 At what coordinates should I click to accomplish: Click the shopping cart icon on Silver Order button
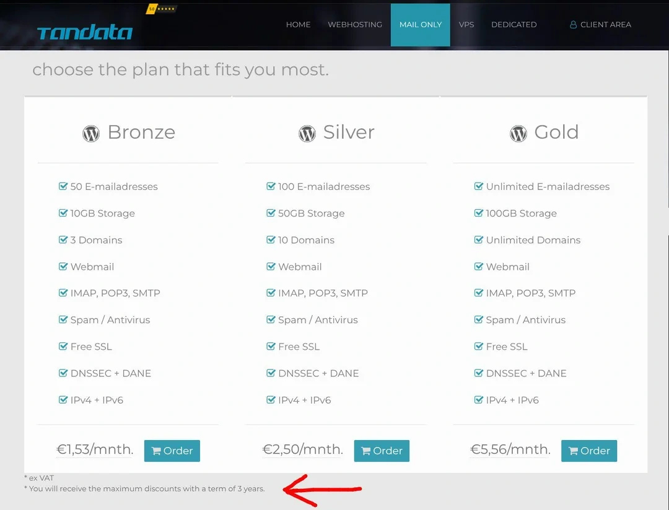point(367,451)
